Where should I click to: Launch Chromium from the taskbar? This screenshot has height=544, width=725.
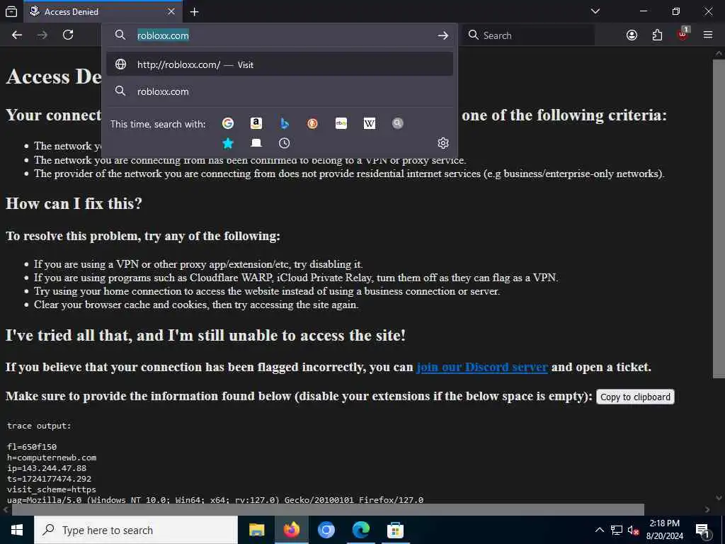(x=326, y=530)
